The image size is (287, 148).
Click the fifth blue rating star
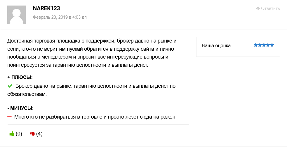(x=272, y=45)
